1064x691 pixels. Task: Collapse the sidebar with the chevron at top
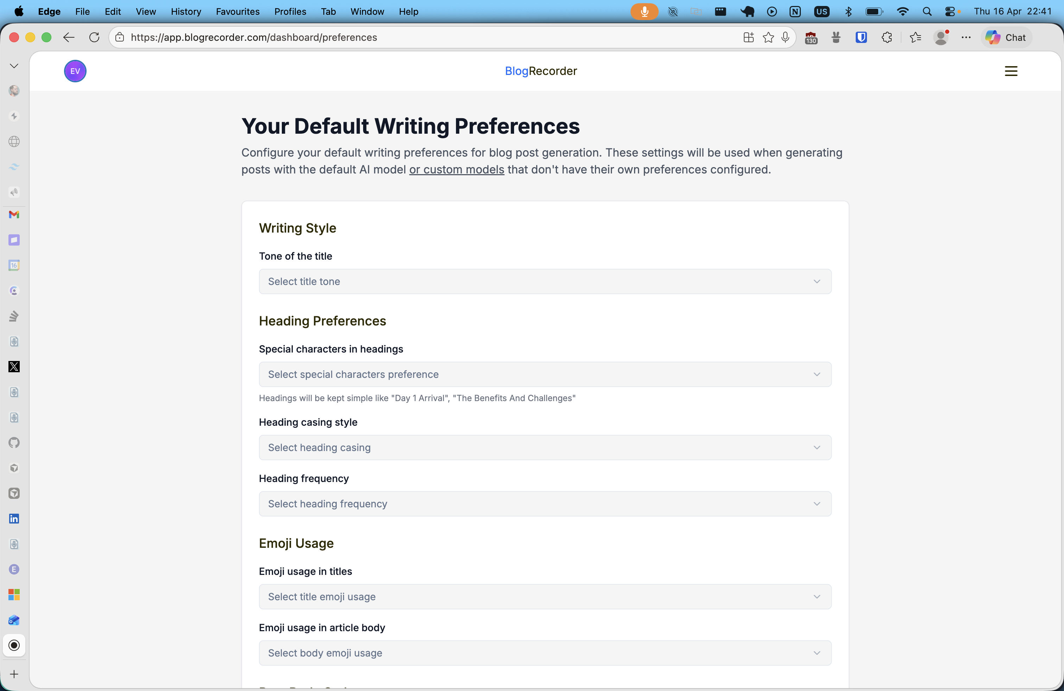point(14,66)
